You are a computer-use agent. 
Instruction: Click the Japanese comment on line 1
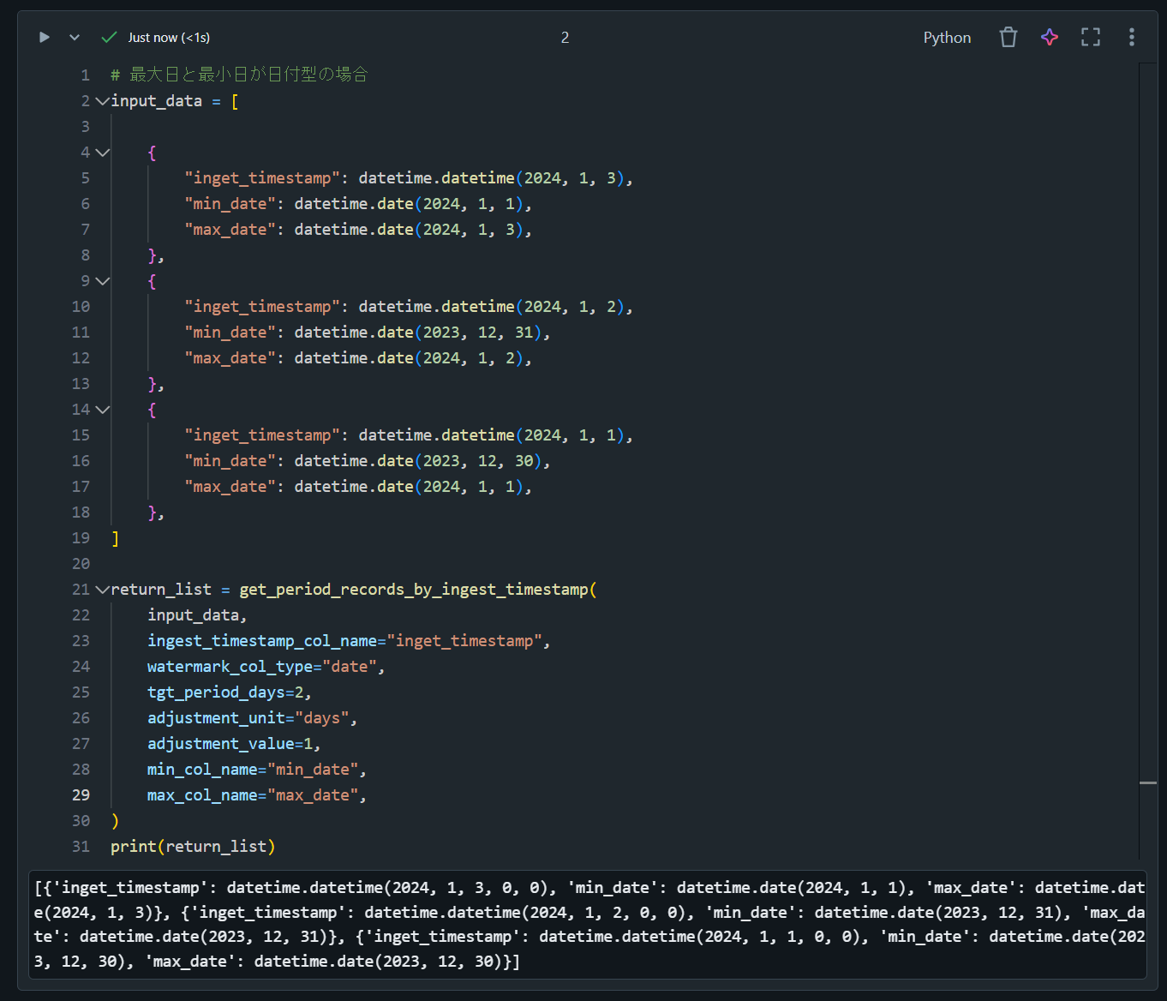click(x=239, y=75)
